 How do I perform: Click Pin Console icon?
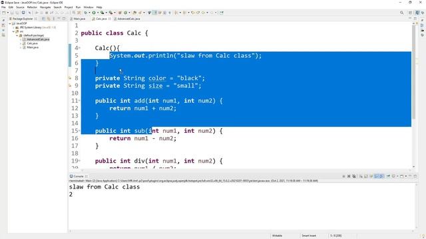pos(388,176)
